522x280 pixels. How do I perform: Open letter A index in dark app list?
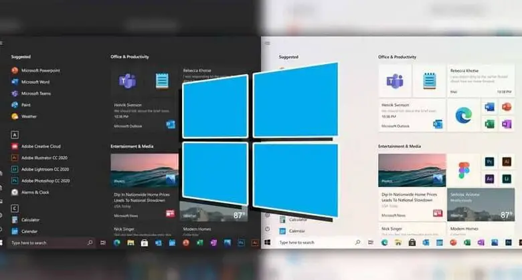coord(15,135)
